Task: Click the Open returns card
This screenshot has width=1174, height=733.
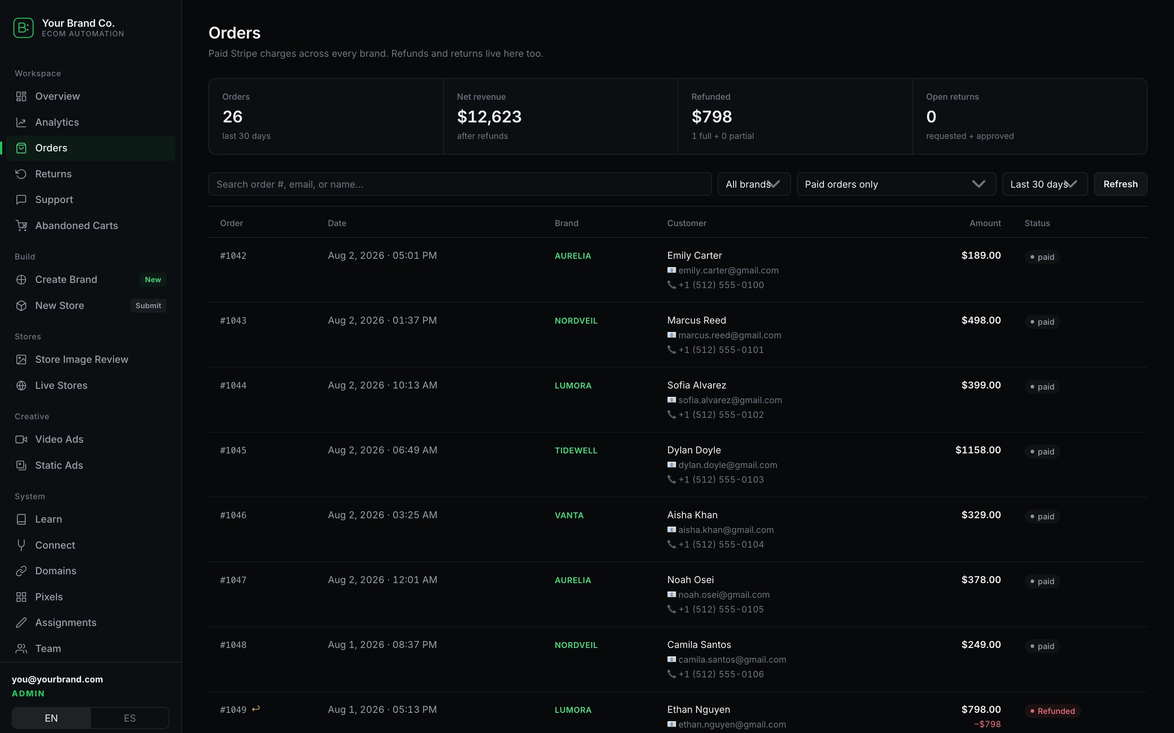Action: pos(1030,116)
